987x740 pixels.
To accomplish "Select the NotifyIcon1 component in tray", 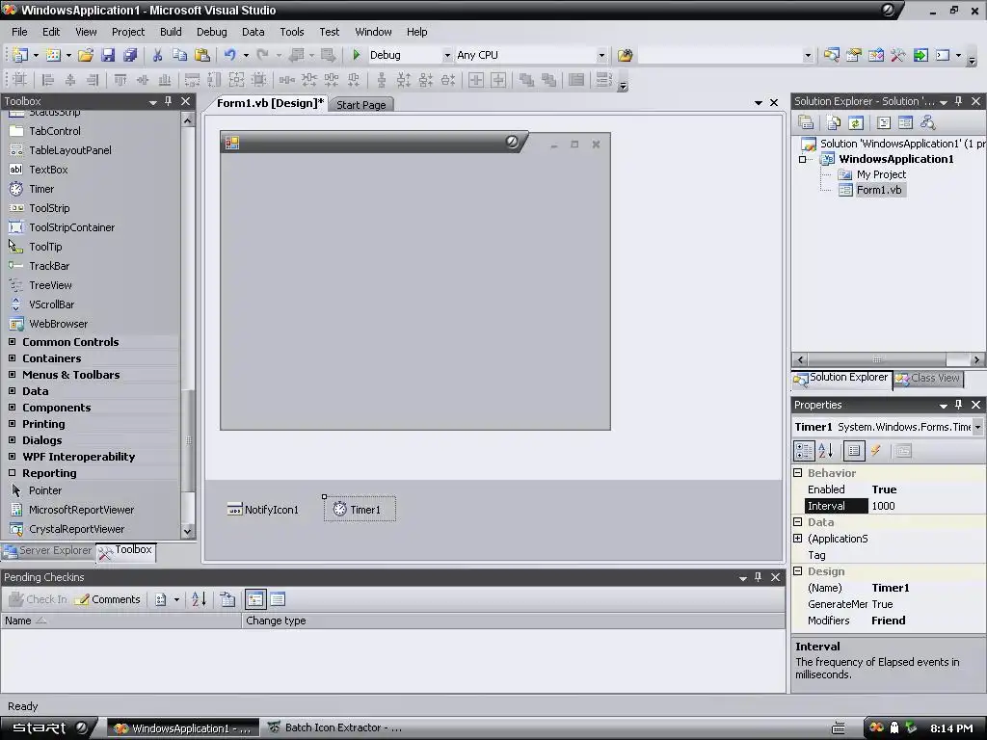I will (262, 509).
